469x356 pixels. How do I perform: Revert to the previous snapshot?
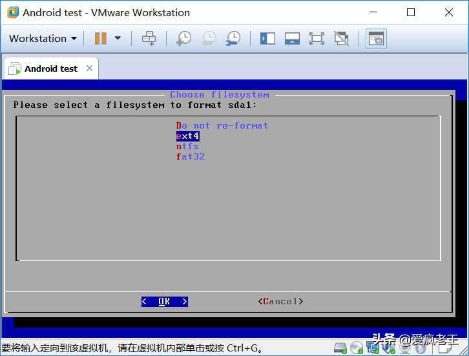209,39
